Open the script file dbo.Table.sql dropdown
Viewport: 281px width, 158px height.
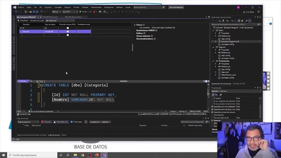[60, 21]
